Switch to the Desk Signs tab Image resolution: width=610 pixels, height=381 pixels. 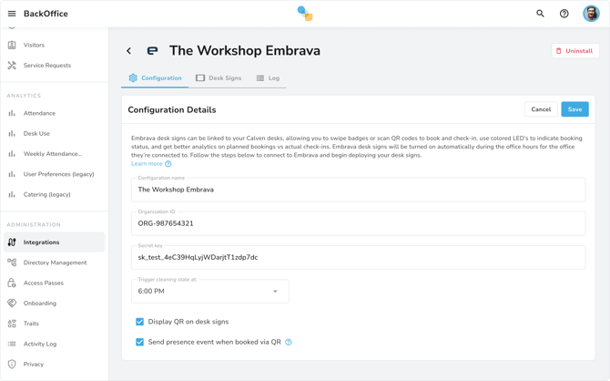coord(219,77)
